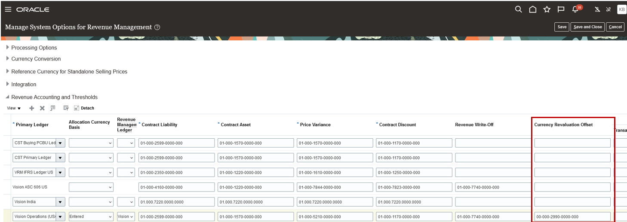The image size is (627, 222).
Task: Click Contract Discount field 01-000-7823-0000-000
Action: coord(414,187)
